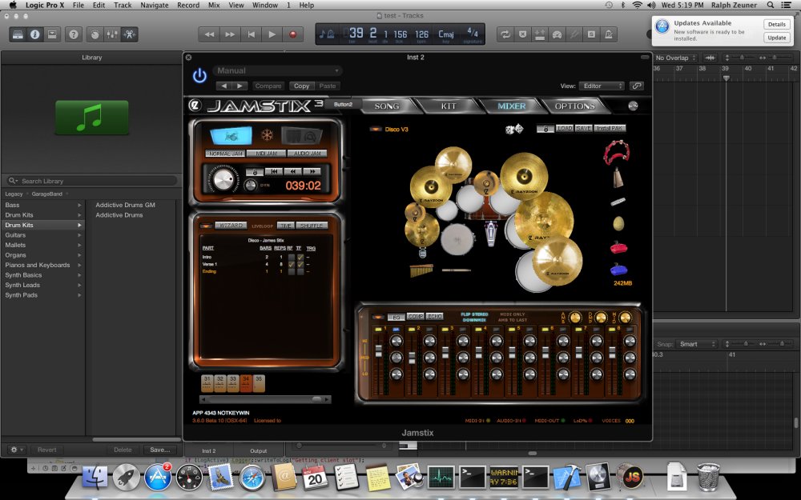Click the WIZARD button

[x=231, y=226]
